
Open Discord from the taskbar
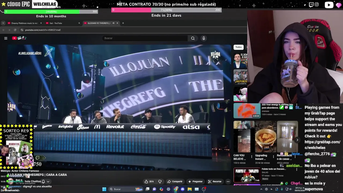(182, 189)
